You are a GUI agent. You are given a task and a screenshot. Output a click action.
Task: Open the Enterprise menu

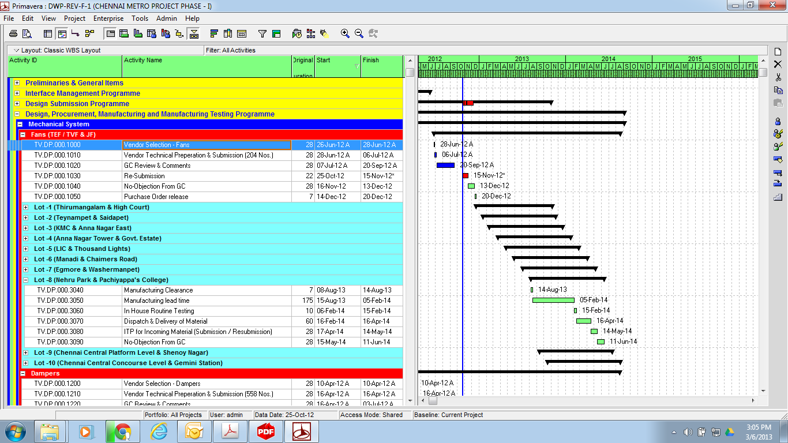coord(108,18)
